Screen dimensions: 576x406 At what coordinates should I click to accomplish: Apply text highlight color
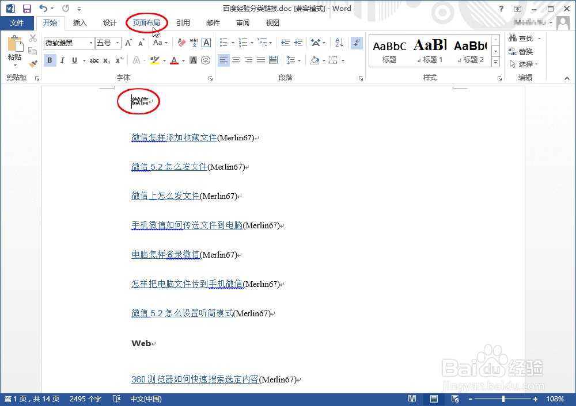click(x=155, y=60)
